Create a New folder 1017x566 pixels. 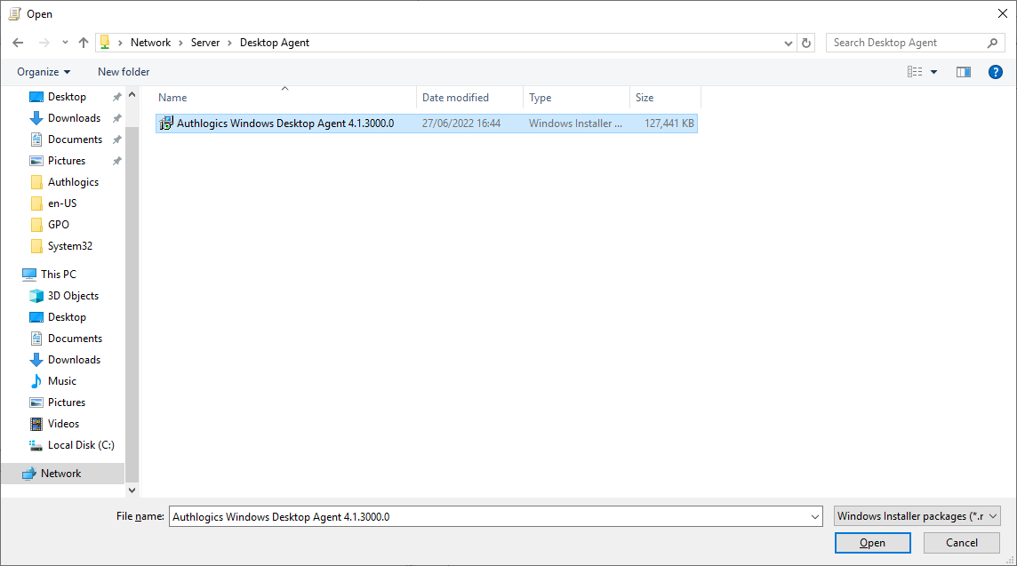pyautogui.click(x=124, y=72)
